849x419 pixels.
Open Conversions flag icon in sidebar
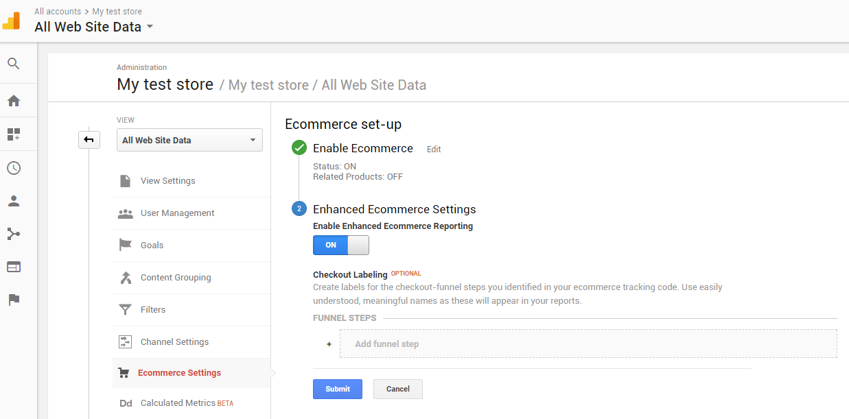point(14,300)
